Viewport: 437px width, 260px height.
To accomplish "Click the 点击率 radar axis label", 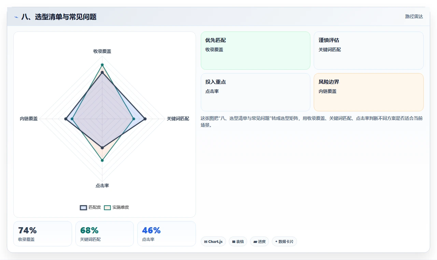I will coord(102,186).
